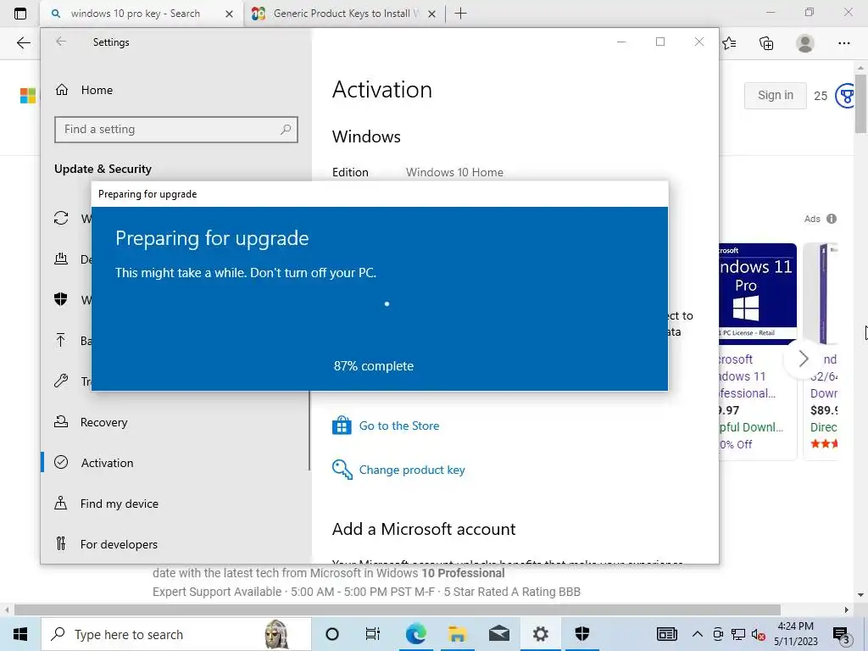The width and height of the screenshot is (868, 651).
Task: Click Go to the Store link
Action: [x=399, y=426]
